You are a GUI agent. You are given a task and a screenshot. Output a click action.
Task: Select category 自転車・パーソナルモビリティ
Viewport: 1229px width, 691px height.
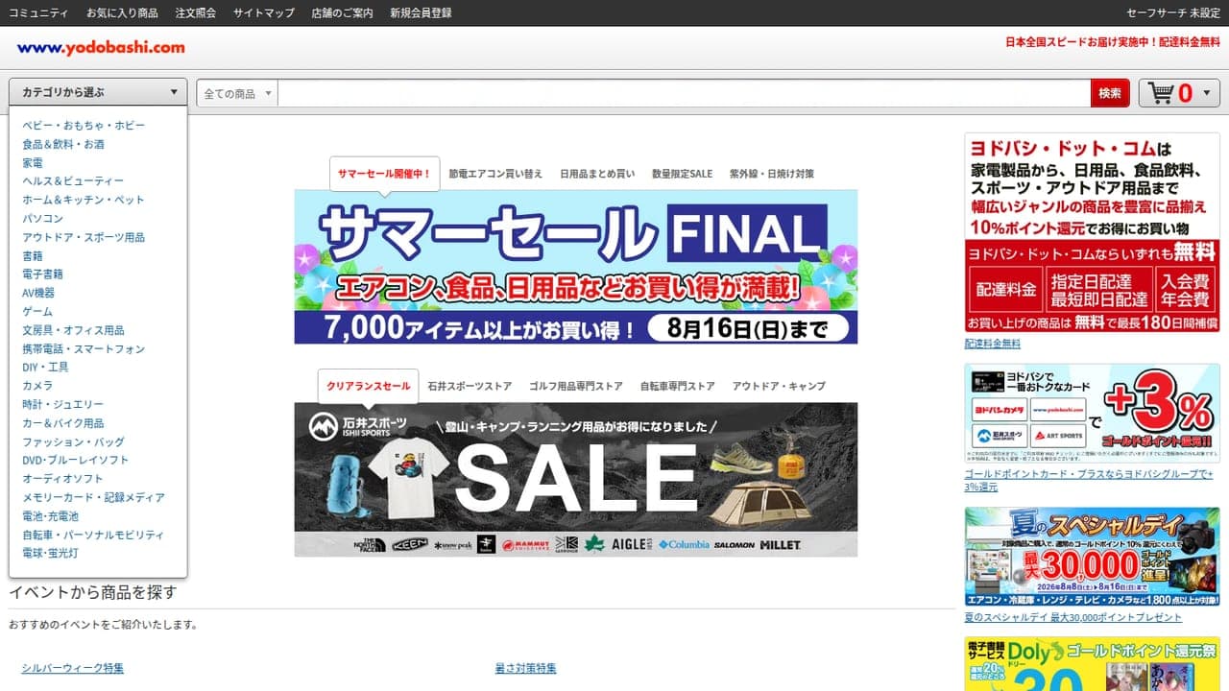93,536
